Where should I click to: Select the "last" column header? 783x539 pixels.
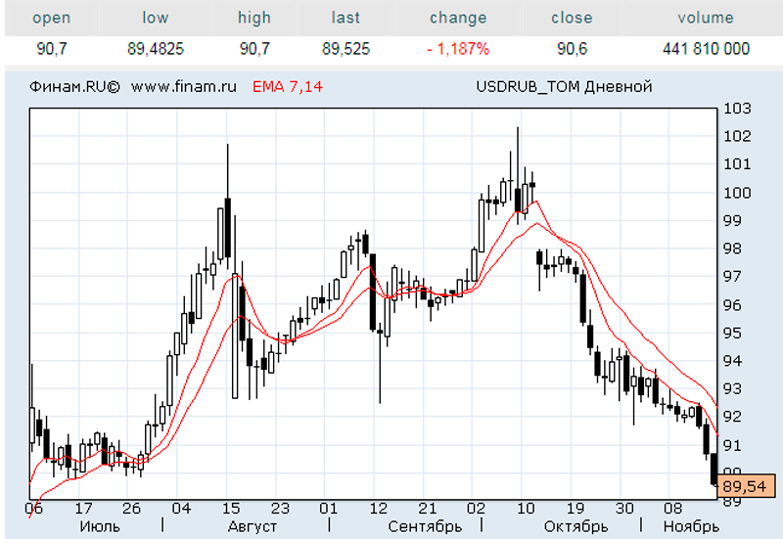pos(345,18)
